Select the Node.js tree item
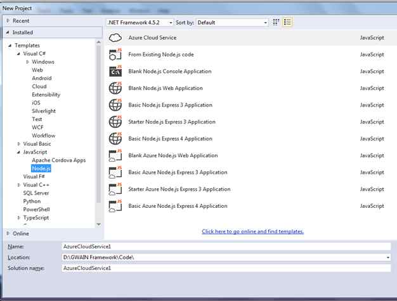Viewport: 397px width, 301px height. coord(41,168)
